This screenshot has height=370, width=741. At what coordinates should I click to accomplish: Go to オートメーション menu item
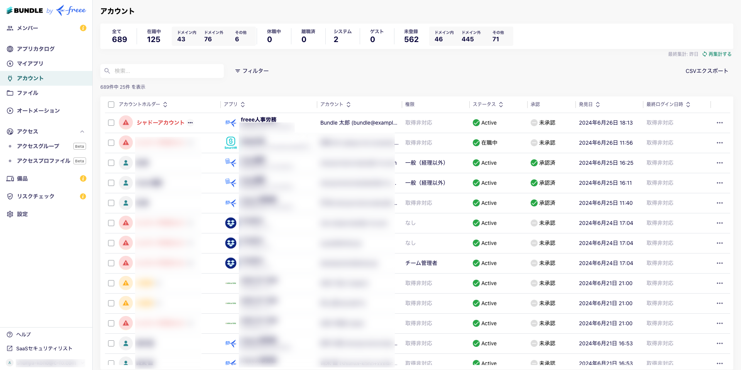[38, 111]
